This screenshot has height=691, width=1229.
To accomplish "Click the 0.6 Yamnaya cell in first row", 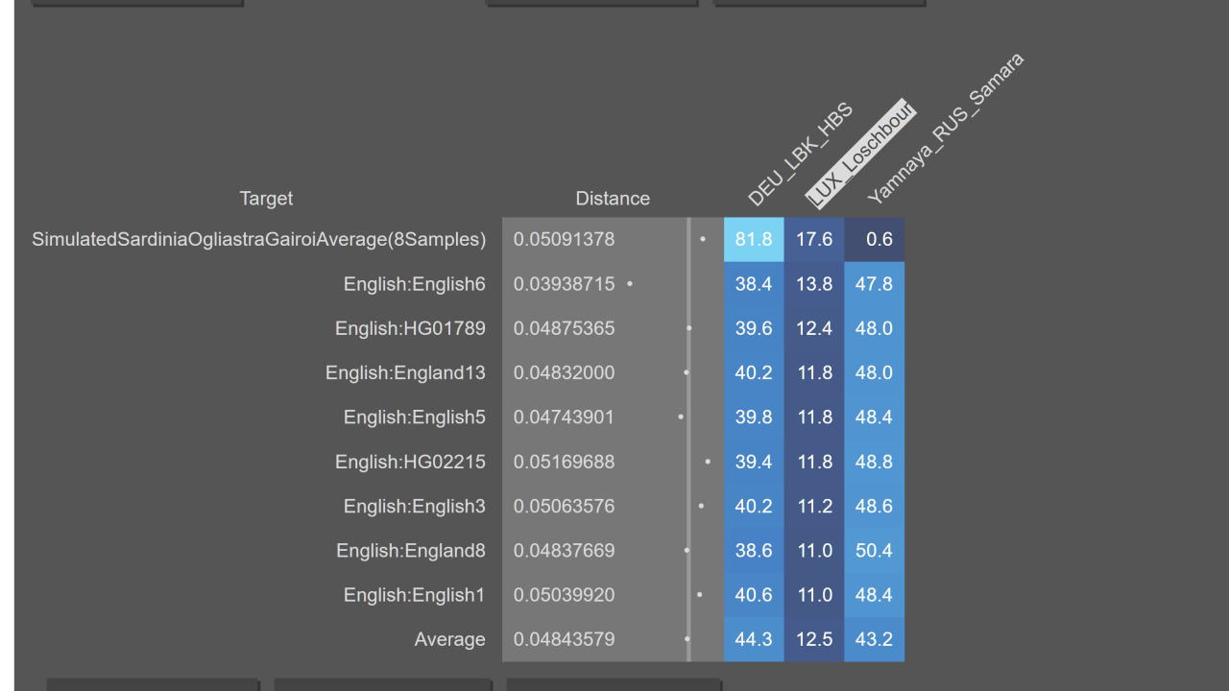I will click(874, 240).
